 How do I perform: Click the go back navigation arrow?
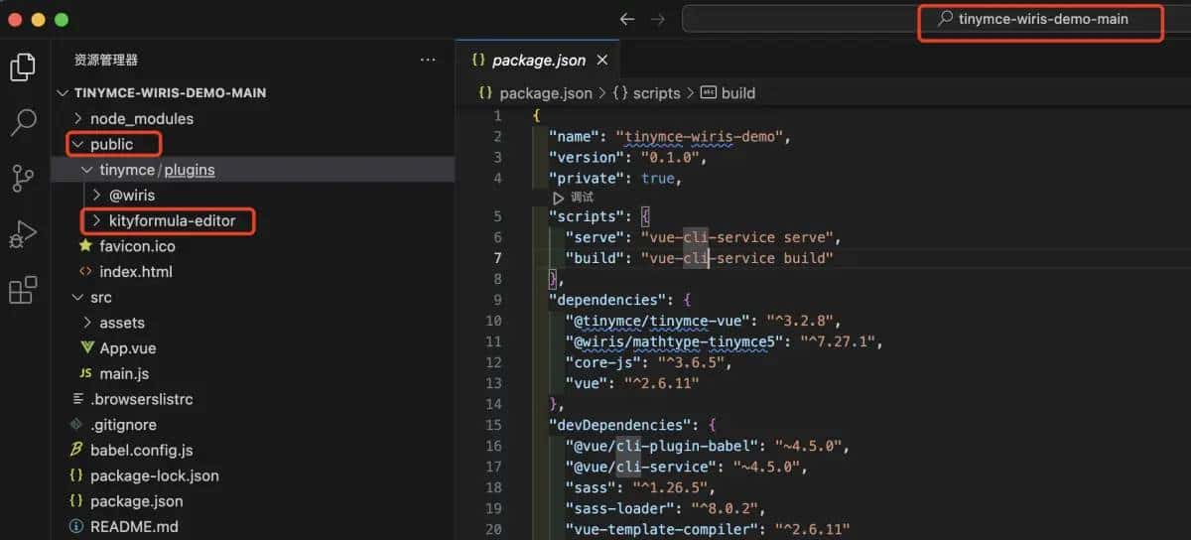[x=626, y=19]
